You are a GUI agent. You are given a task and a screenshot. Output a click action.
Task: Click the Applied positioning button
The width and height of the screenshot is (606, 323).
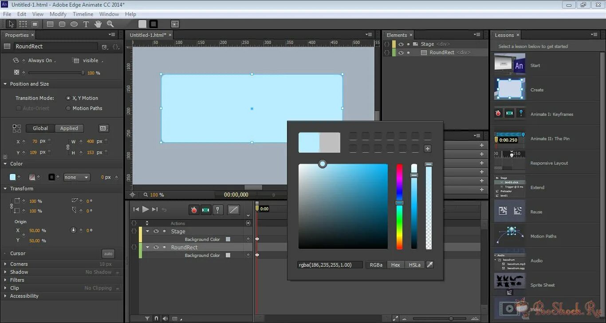point(69,128)
